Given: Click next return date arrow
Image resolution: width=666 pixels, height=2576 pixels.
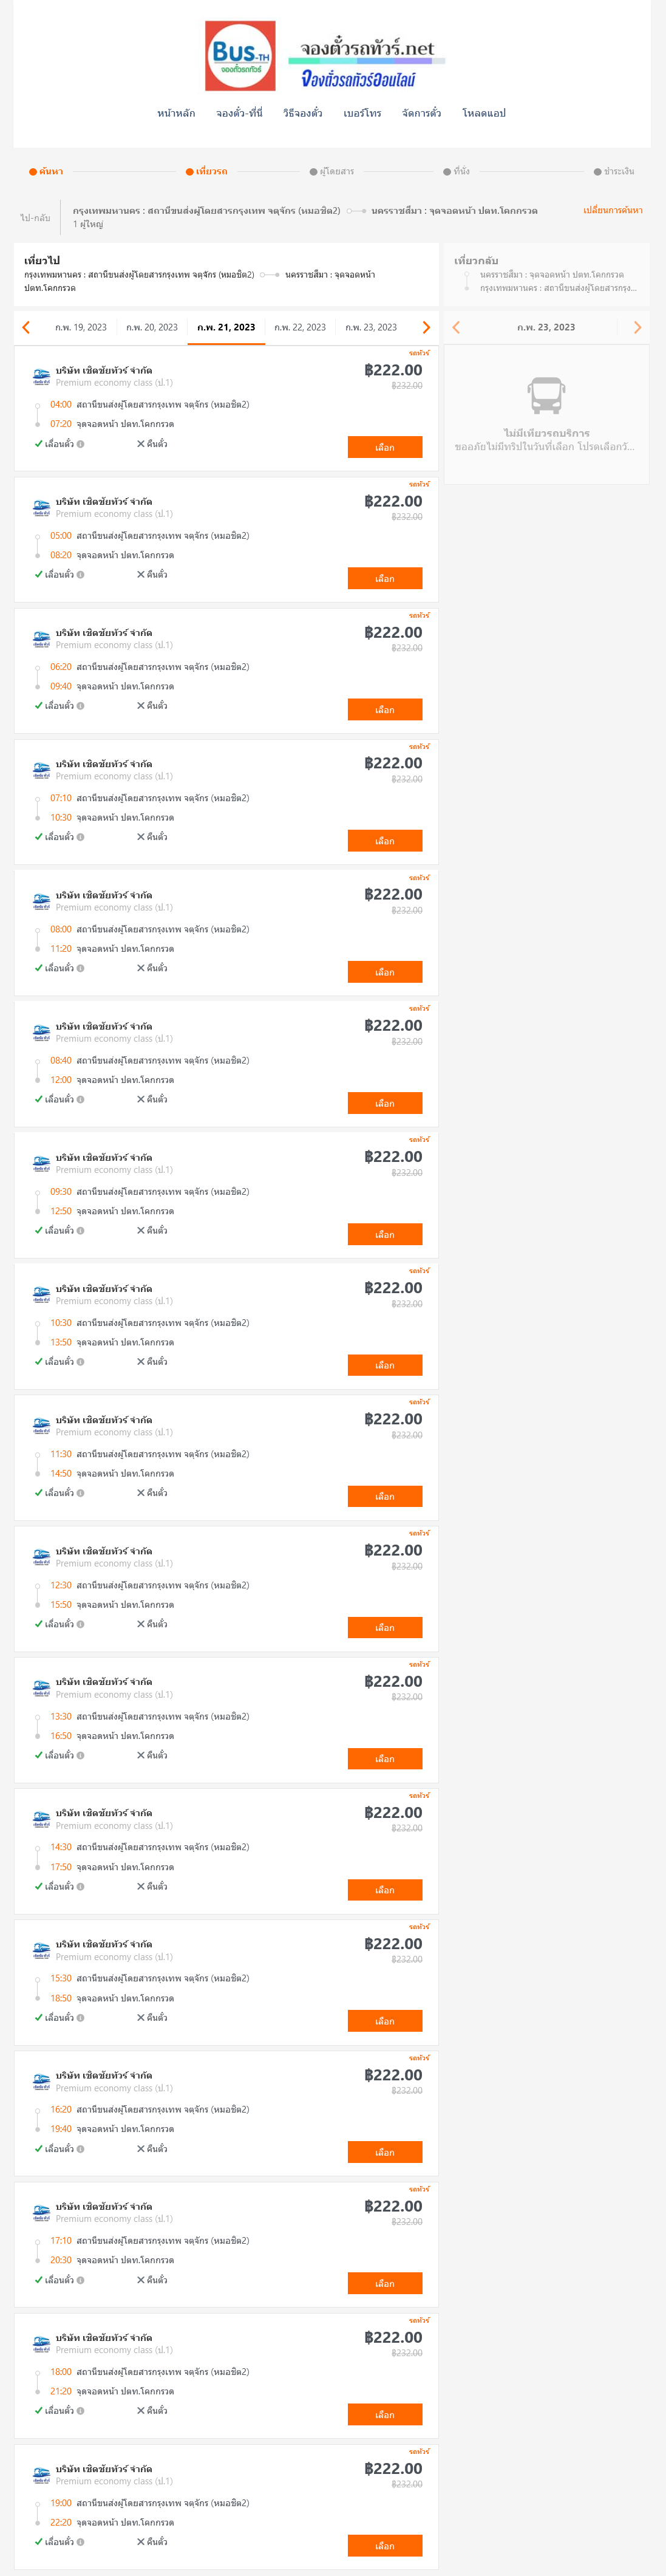Looking at the screenshot, I should pyautogui.click(x=637, y=327).
